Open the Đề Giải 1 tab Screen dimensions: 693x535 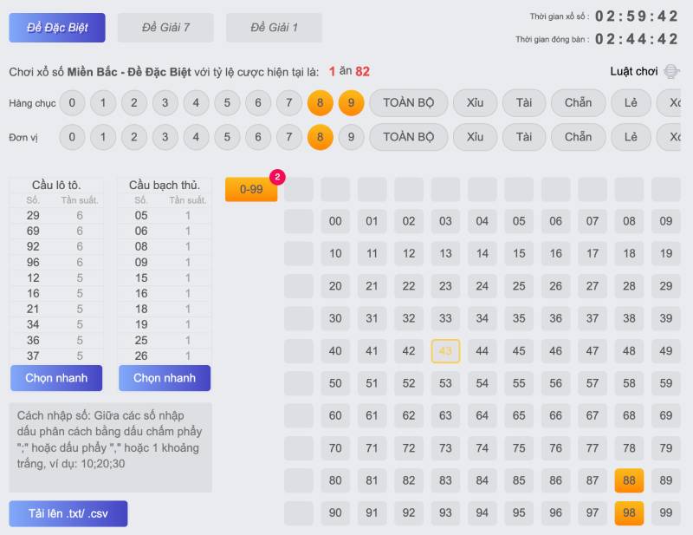click(274, 28)
